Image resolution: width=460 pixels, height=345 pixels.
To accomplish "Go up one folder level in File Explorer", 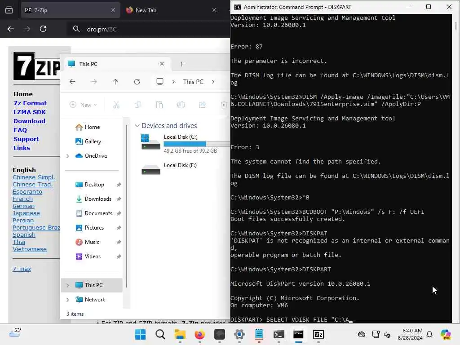I will [115, 82].
